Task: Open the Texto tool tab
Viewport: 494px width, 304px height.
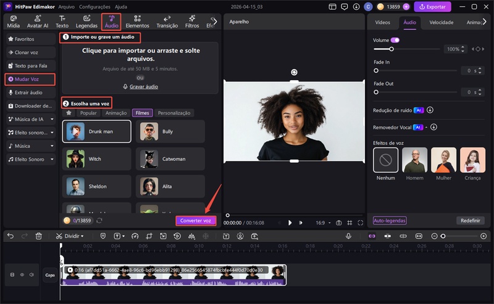Action: [x=62, y=22]
